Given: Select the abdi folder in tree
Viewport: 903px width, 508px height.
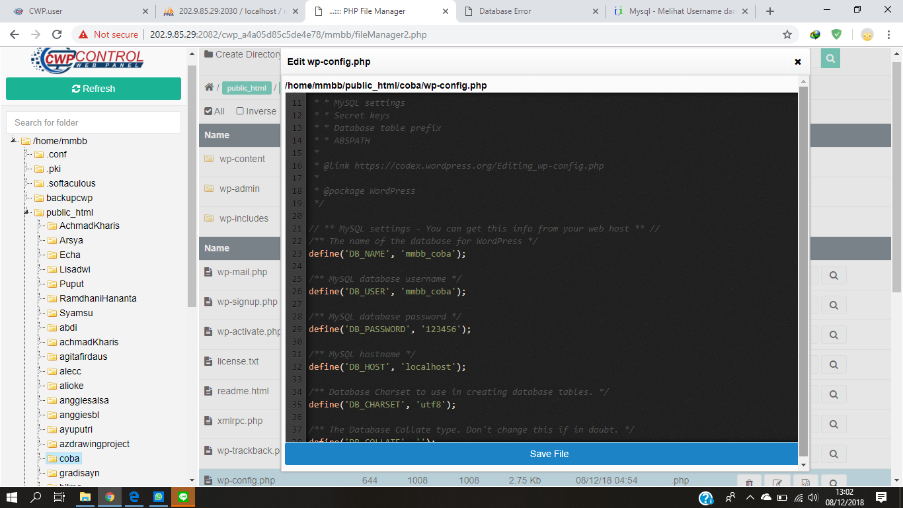Looking at the screenshot, I should [x=68, y=327].
